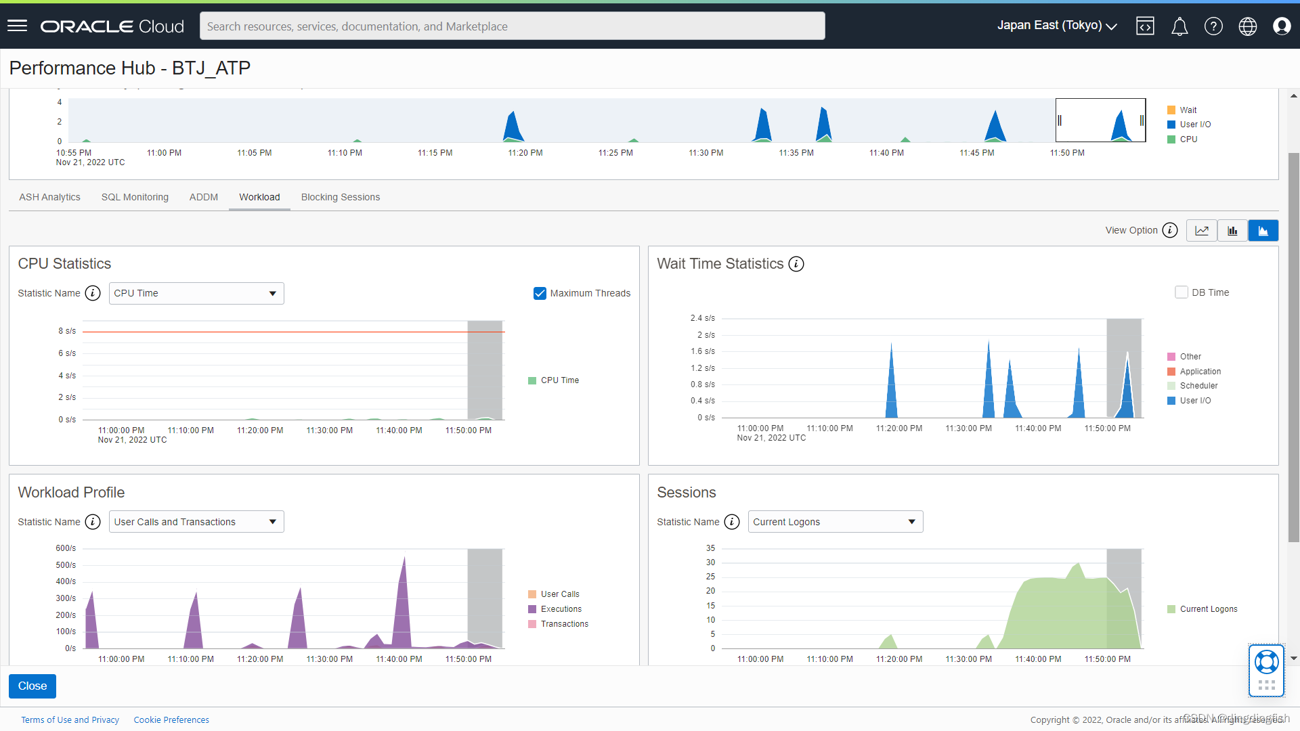Viewport: 1300px width, 731px height.
Task: Show info for Wait Time Statistics
Action: [x=796, y=264]
